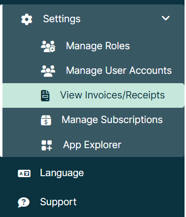
Task: Click the white active indicator bar at left
Action: (x=1, y=81)
